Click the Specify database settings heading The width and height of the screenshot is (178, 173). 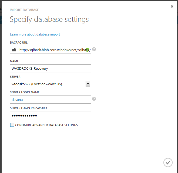pyautogui.click(x=49, y=19)
